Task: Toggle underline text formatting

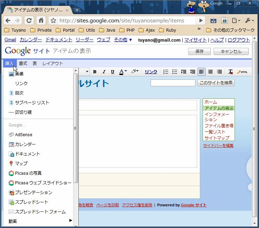Action: point(112,72)
